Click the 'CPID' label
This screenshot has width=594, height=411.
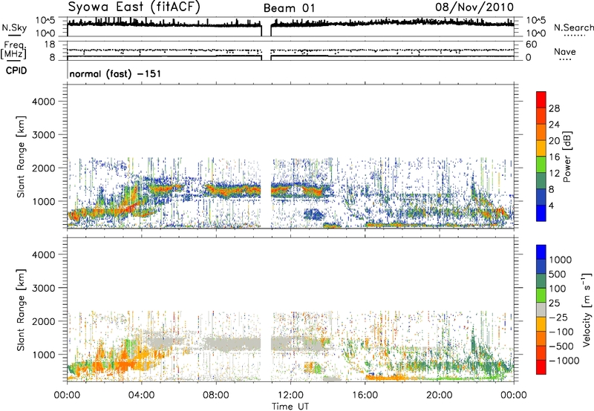[16, 70]
